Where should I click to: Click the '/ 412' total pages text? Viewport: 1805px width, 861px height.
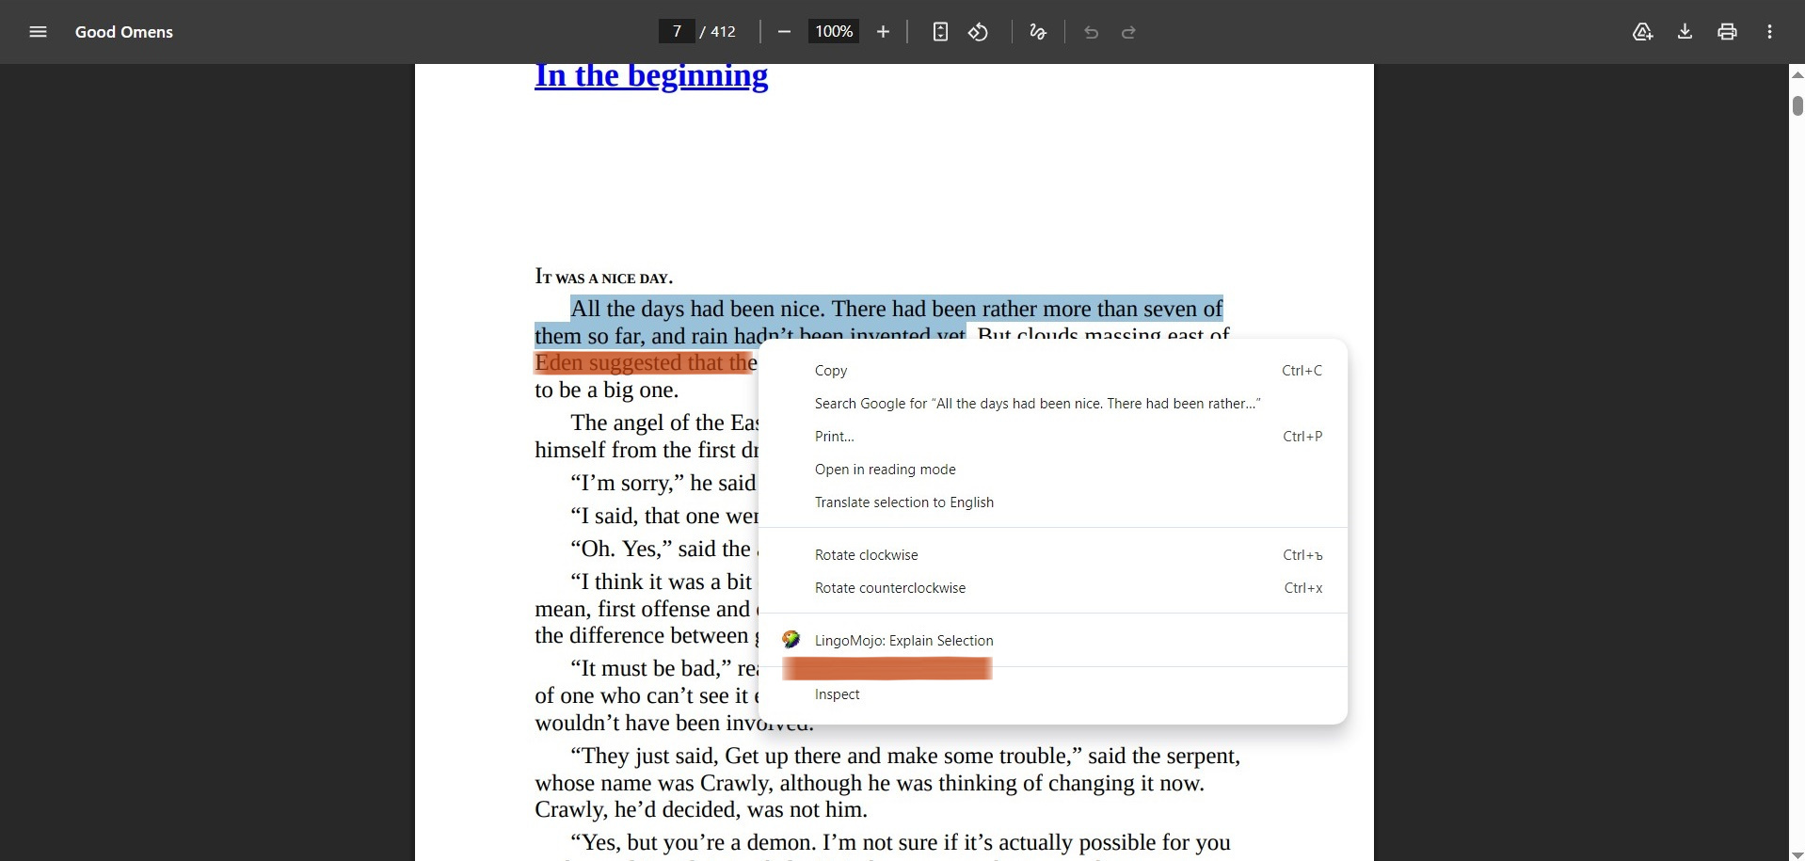[x=718, y=32]
